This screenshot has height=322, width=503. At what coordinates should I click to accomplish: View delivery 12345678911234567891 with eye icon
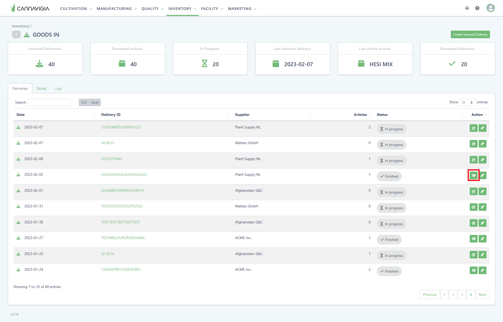point(473,270)
